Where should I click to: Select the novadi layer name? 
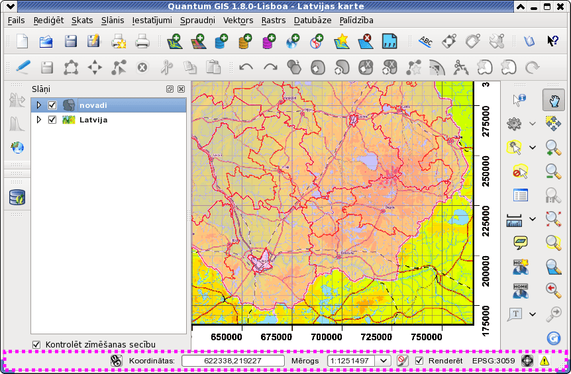93,105
